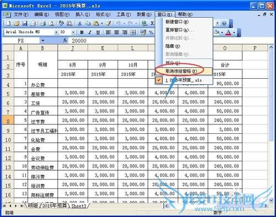
Task: Expand the Undo history arrow
Action: pos(124,23)
